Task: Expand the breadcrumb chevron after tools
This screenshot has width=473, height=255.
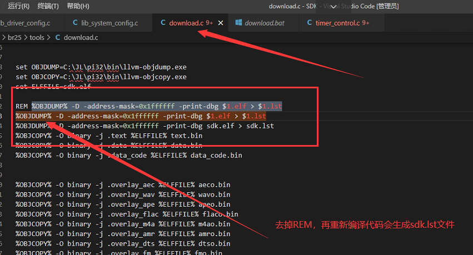Action: pos(48,37)
